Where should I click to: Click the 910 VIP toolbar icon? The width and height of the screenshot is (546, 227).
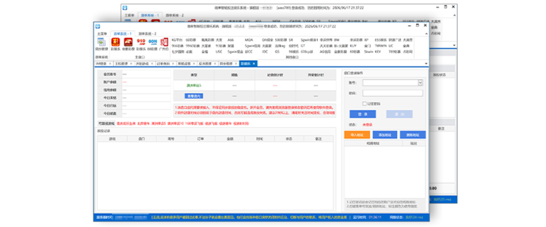141,42
